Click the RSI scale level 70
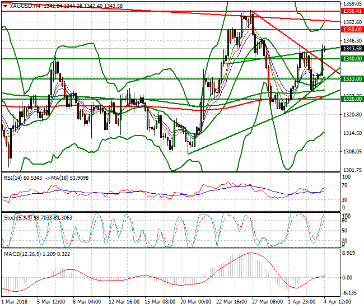 pos(345,185)
